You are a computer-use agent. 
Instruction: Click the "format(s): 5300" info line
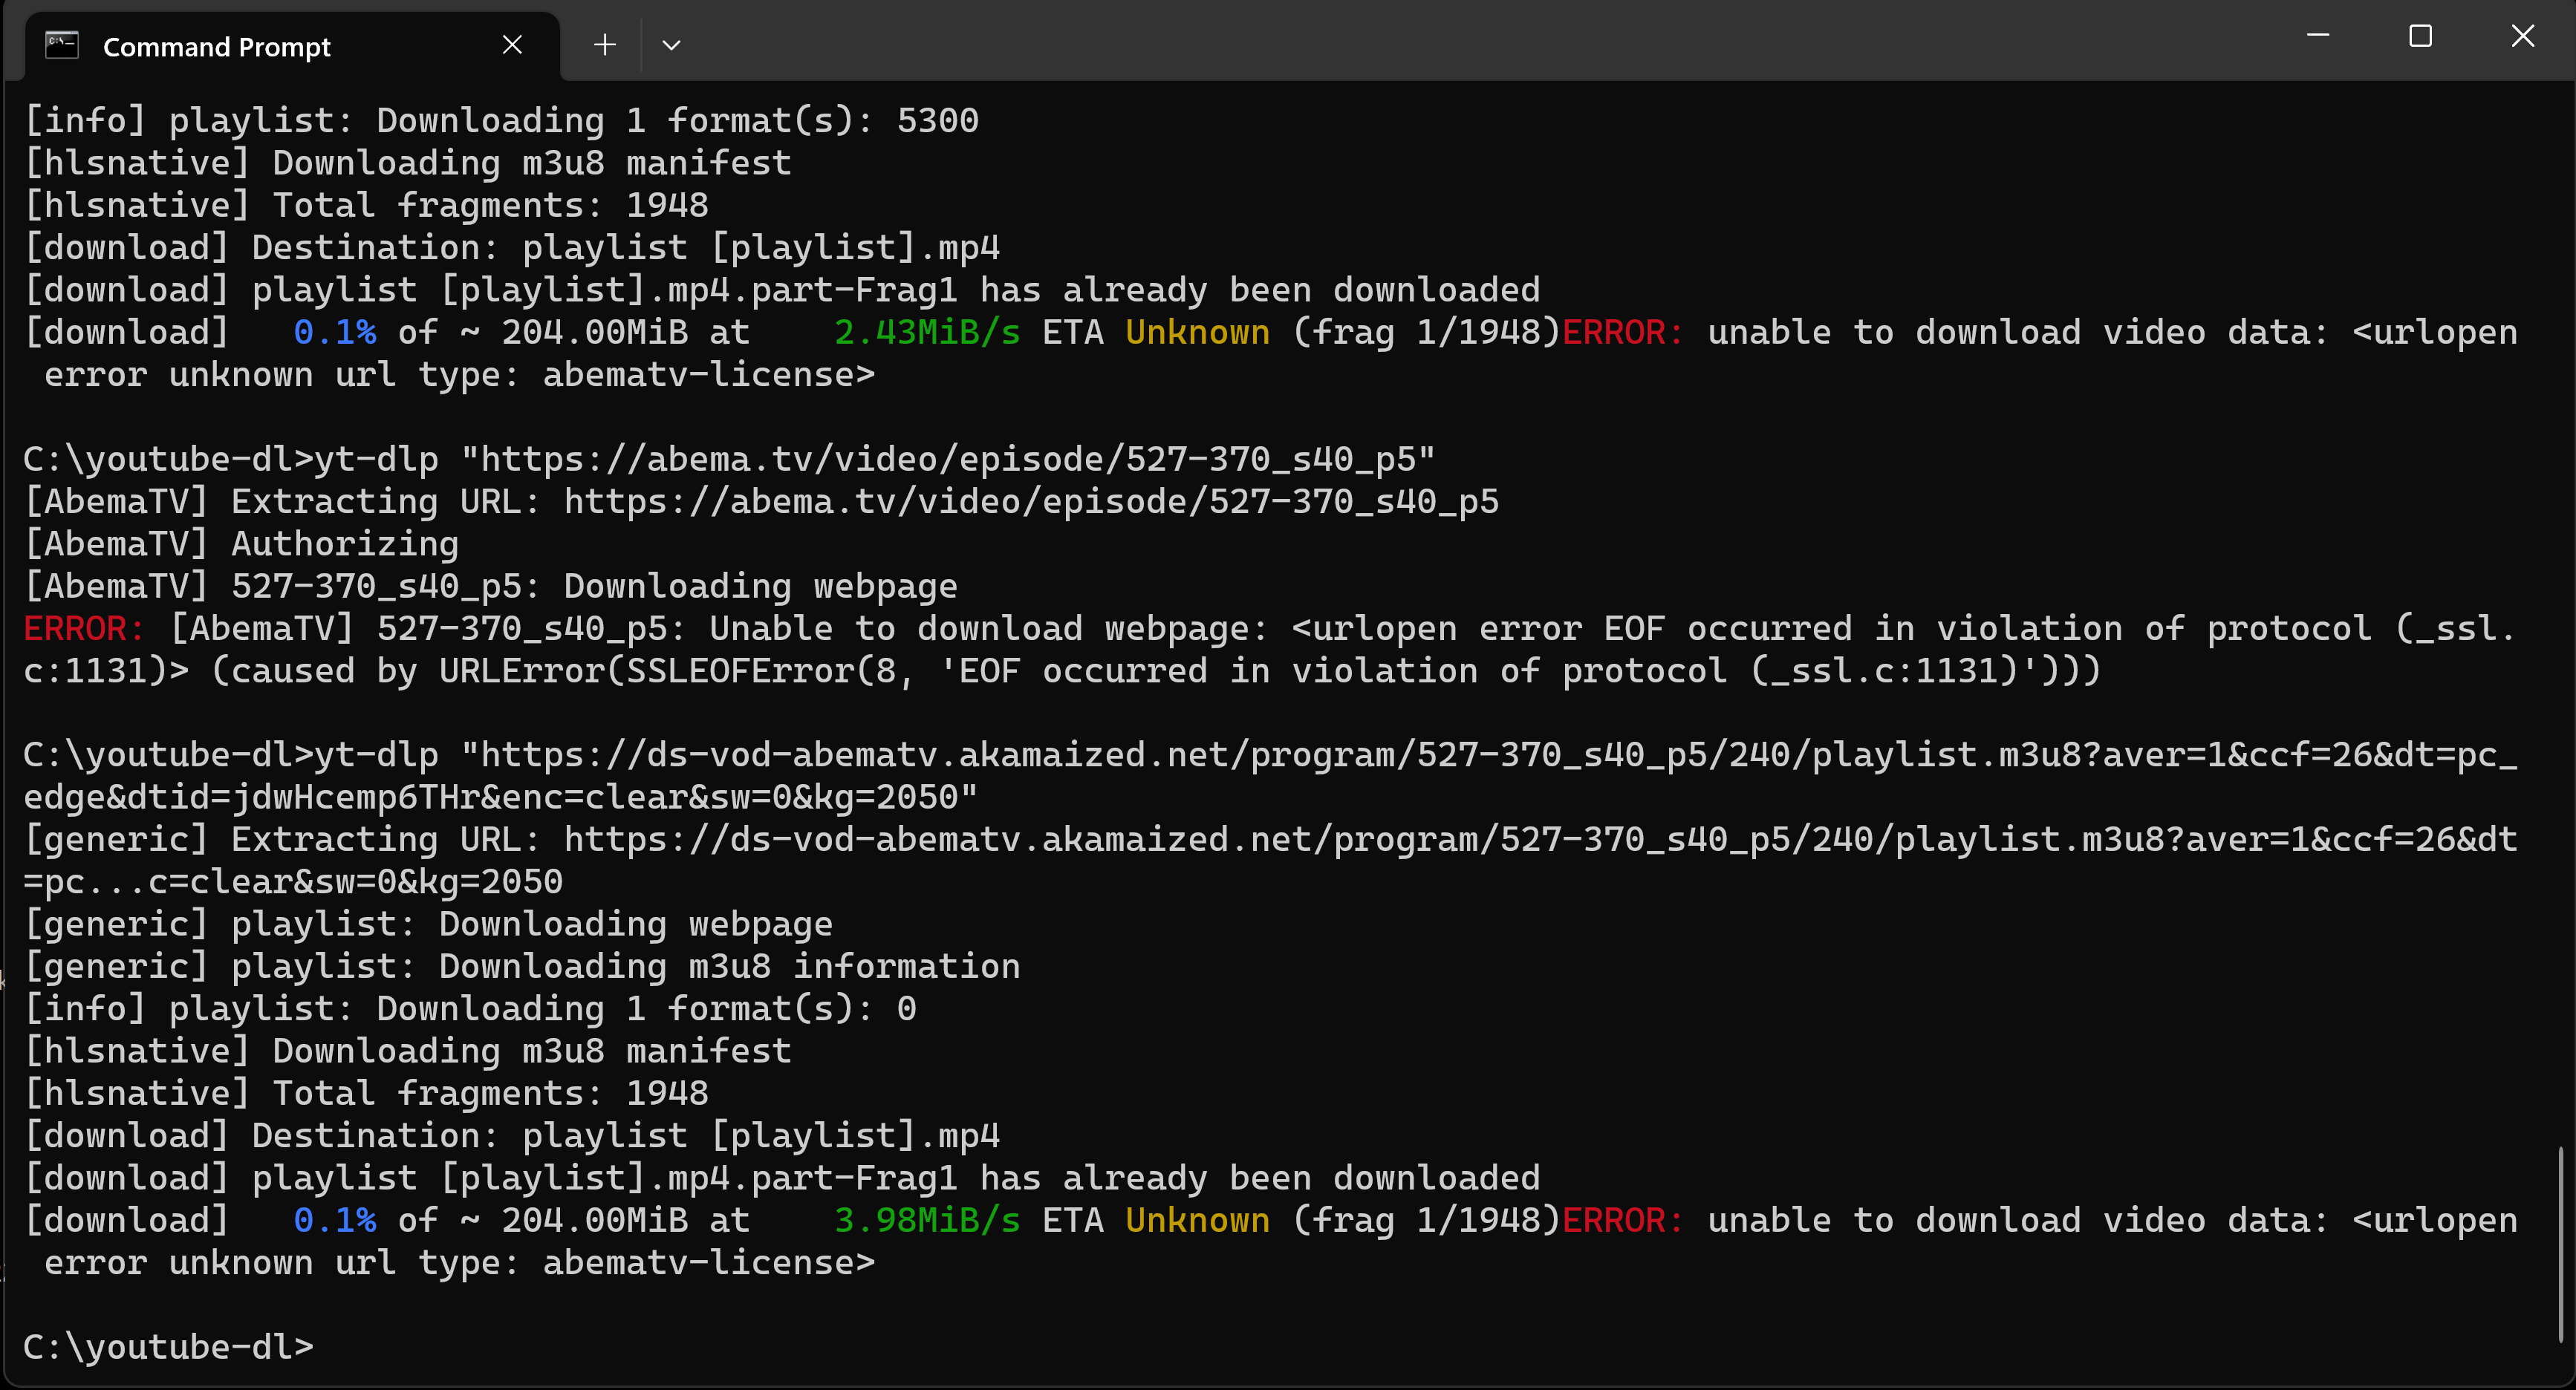(500, 120)
